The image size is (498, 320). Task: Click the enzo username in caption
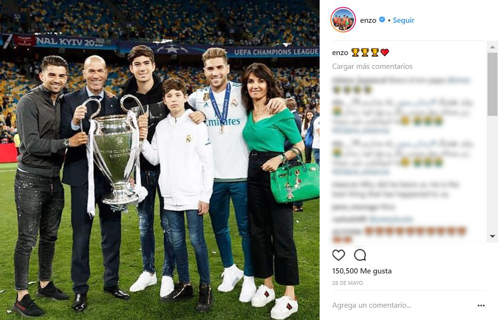[x=340, y=53]
